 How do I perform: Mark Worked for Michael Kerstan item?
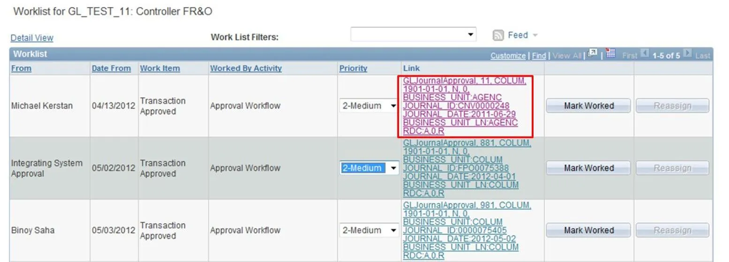point(588,106)
